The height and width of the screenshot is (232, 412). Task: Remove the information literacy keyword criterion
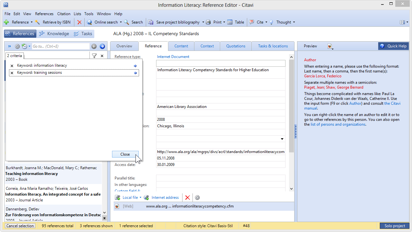coord(12,66)
